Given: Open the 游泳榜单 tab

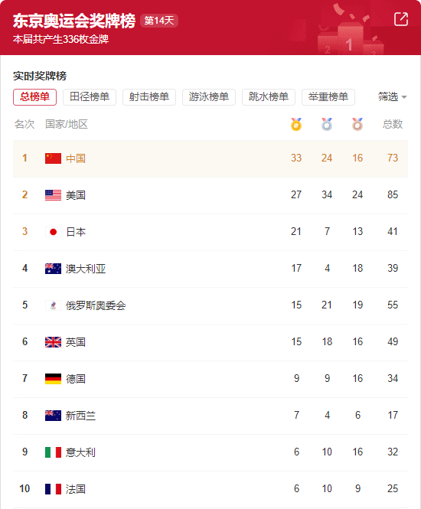Looking at the screenshot, I should 209,97.
